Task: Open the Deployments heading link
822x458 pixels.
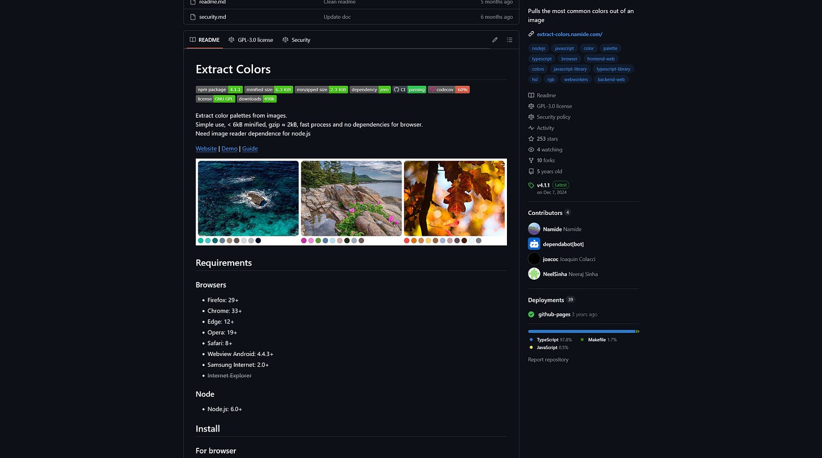Action: tap(551, 300)
